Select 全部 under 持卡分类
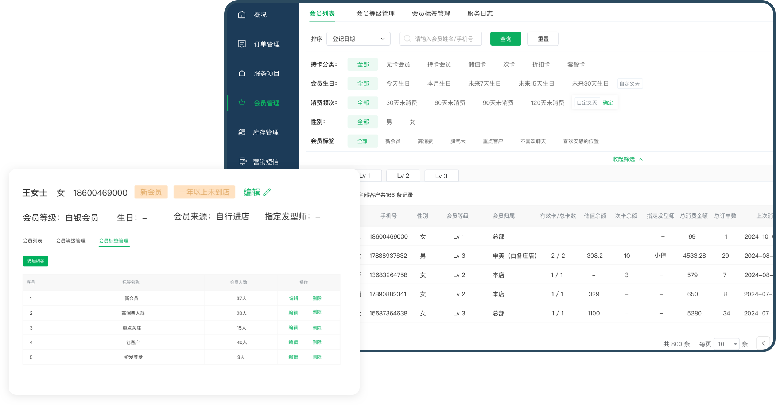Screen dimensions: 776x405 363,64
